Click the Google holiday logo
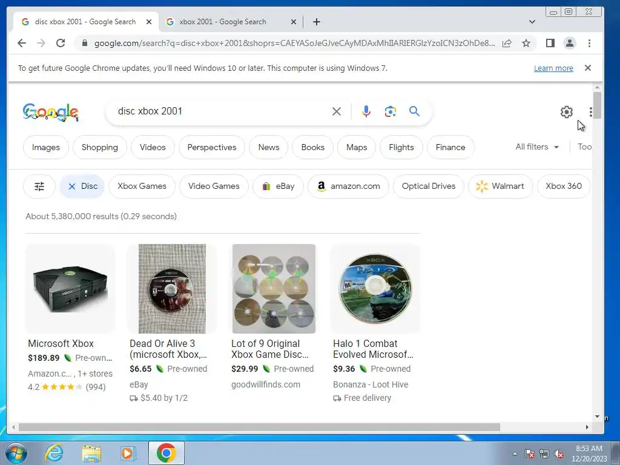This screenshot has height=465, width=620. (x=51, y=112)
